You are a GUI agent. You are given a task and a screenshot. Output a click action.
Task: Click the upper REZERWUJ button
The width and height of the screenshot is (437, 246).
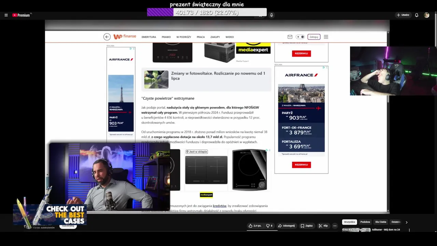301,53
